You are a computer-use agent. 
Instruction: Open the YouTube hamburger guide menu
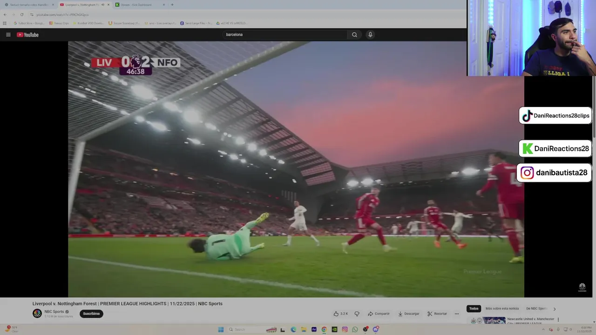tap(8, 34)
